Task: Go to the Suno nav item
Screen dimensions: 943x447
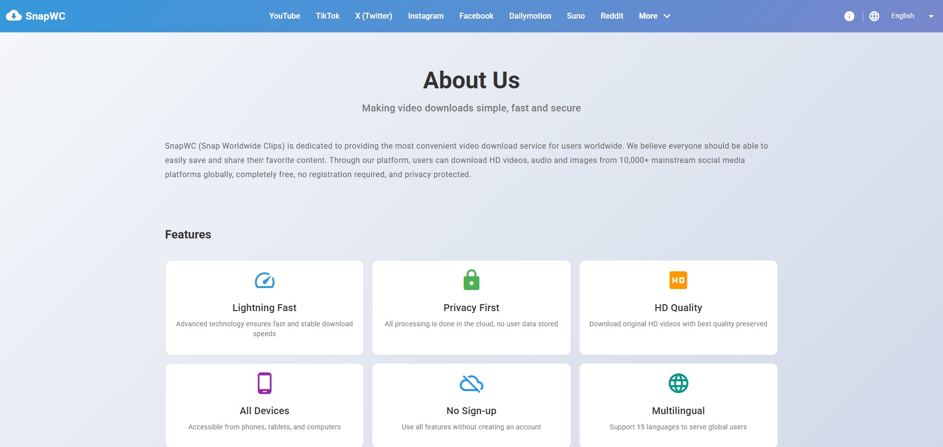Action: point(576,16)
